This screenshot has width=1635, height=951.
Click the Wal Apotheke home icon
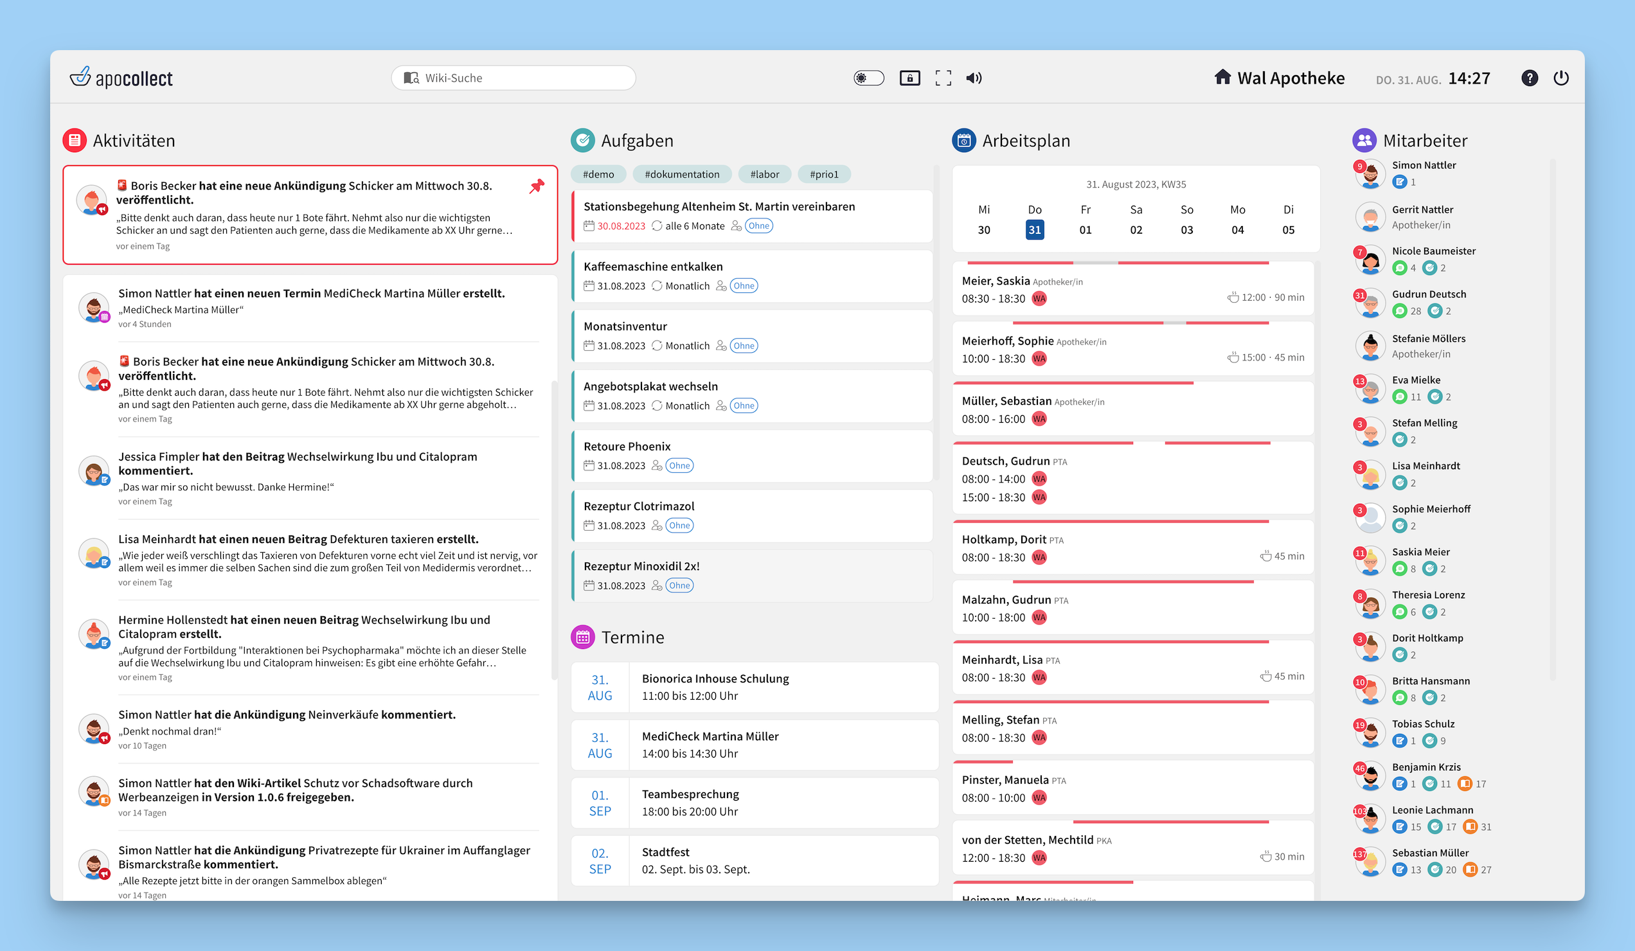pos(1222,77)
